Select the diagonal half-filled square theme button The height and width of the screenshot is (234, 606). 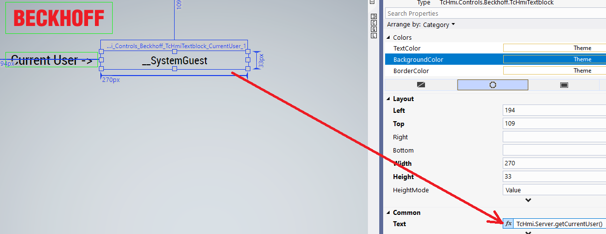click(x=421, y=85)
